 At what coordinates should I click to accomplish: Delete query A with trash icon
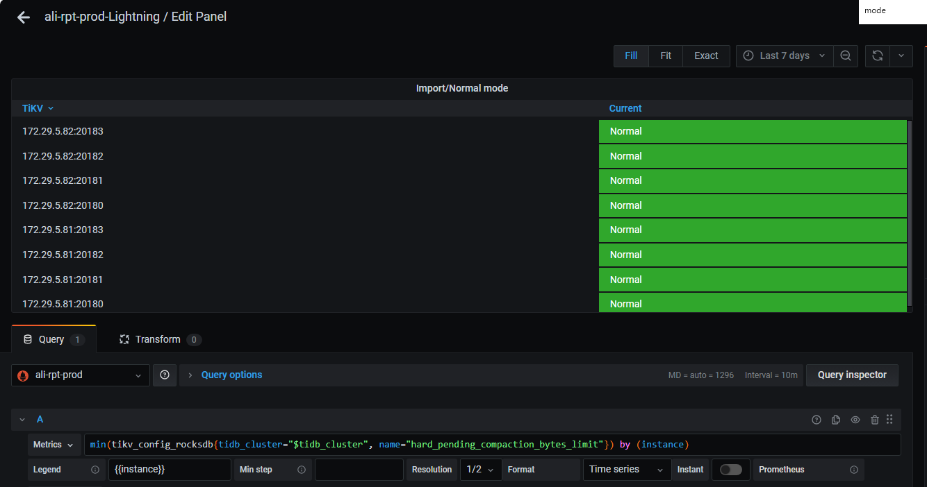[875, 420]
